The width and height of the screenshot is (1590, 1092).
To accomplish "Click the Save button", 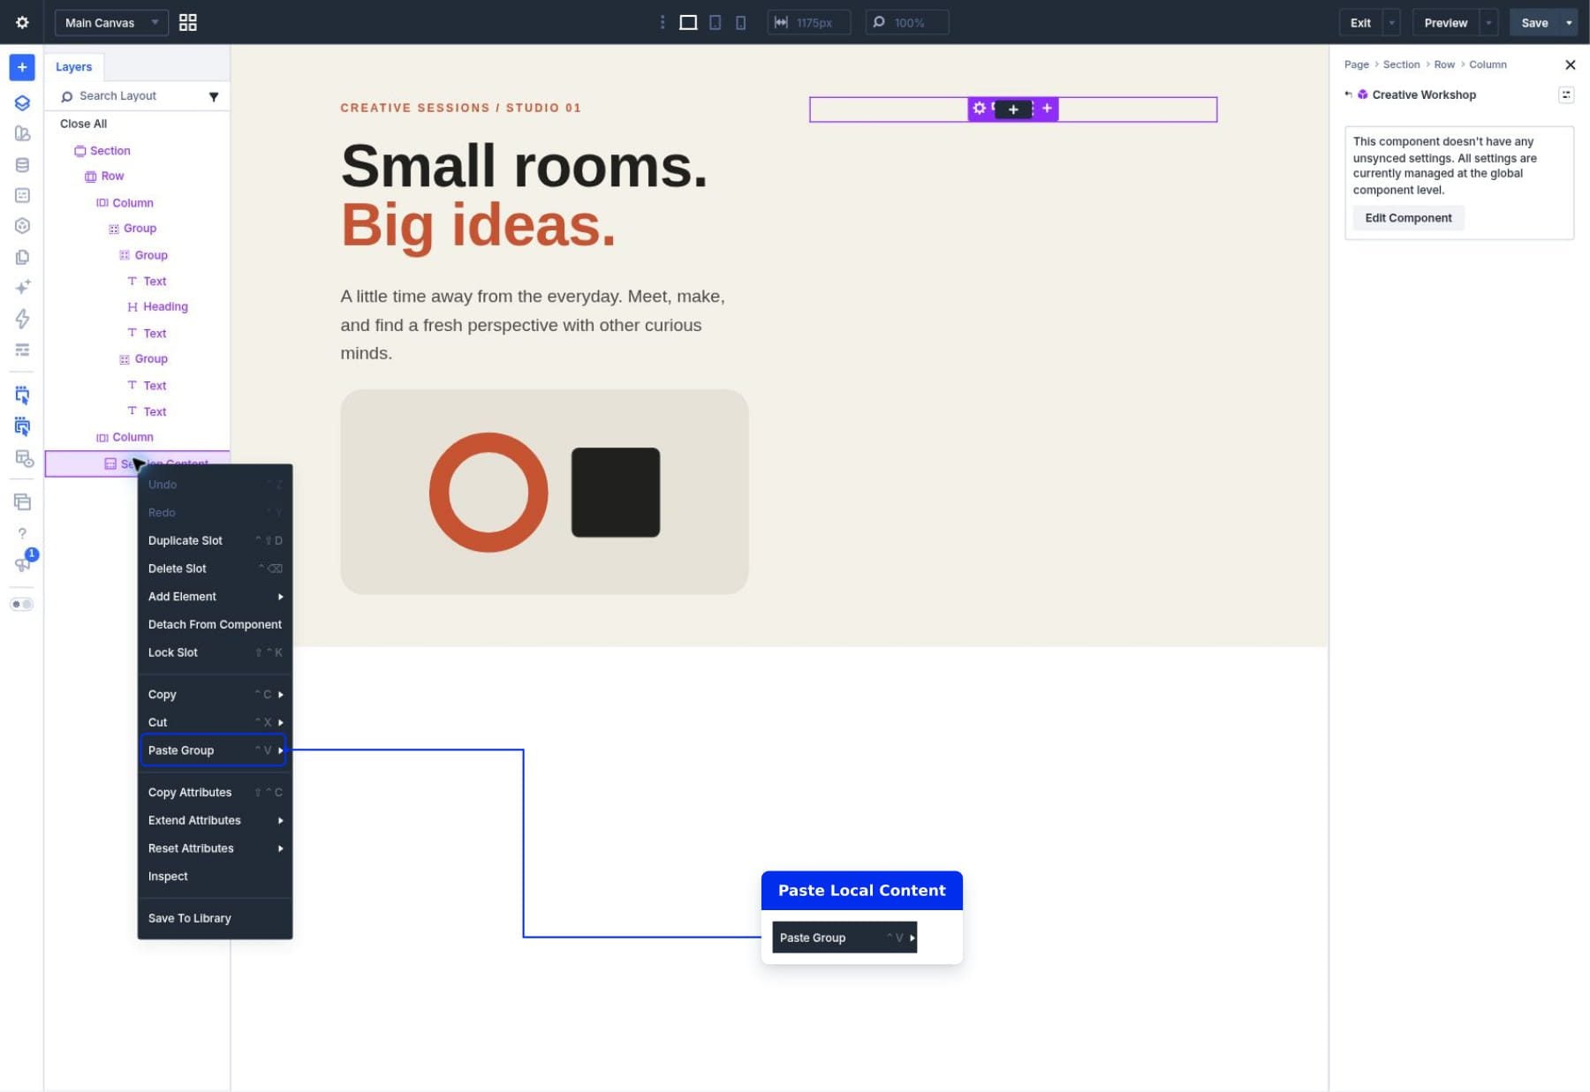I will pyautogui.click(x=1534, y=23).
